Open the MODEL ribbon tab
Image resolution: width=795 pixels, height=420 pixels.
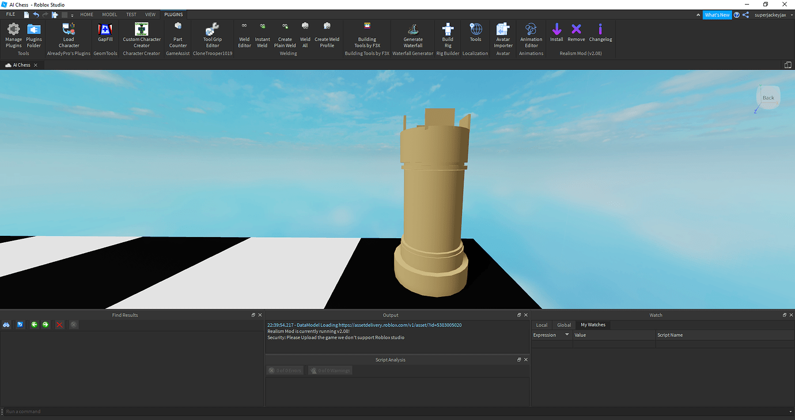point(109,14)
